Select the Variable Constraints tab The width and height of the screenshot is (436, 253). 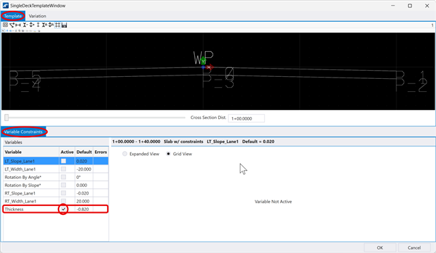click(x=23, y=132)
